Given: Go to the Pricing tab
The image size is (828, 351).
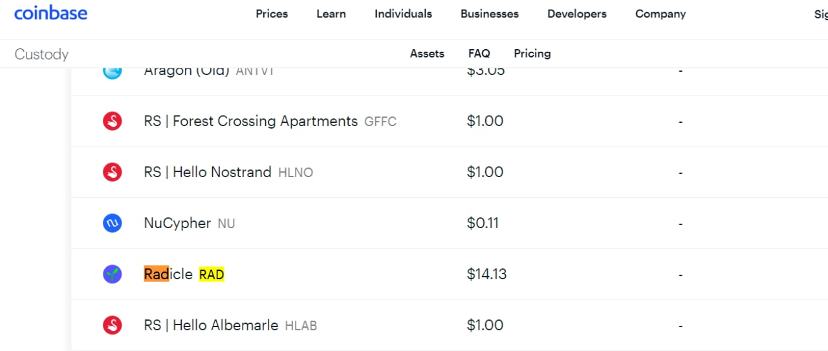Looking at the screenshot, I should pyautogui.click(x=532, y=54).
